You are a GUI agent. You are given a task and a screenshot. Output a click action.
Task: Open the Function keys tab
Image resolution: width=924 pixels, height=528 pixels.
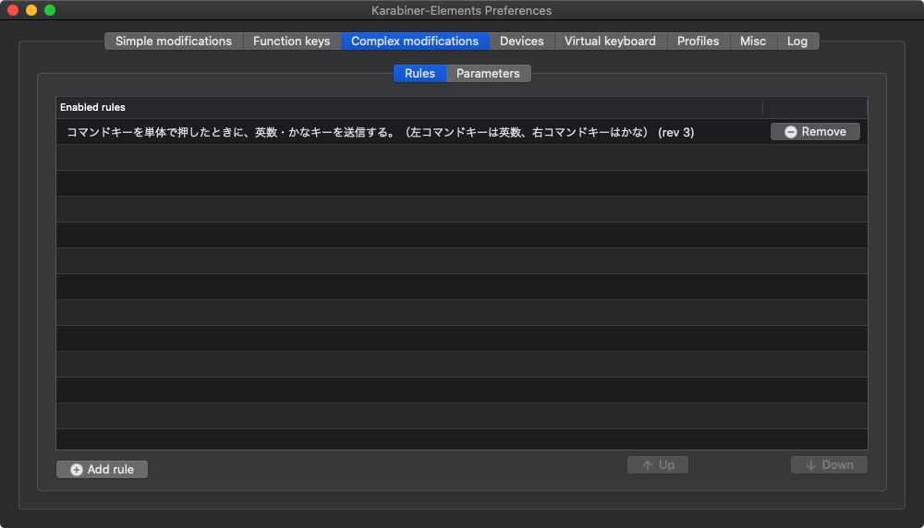pos(292,42)
